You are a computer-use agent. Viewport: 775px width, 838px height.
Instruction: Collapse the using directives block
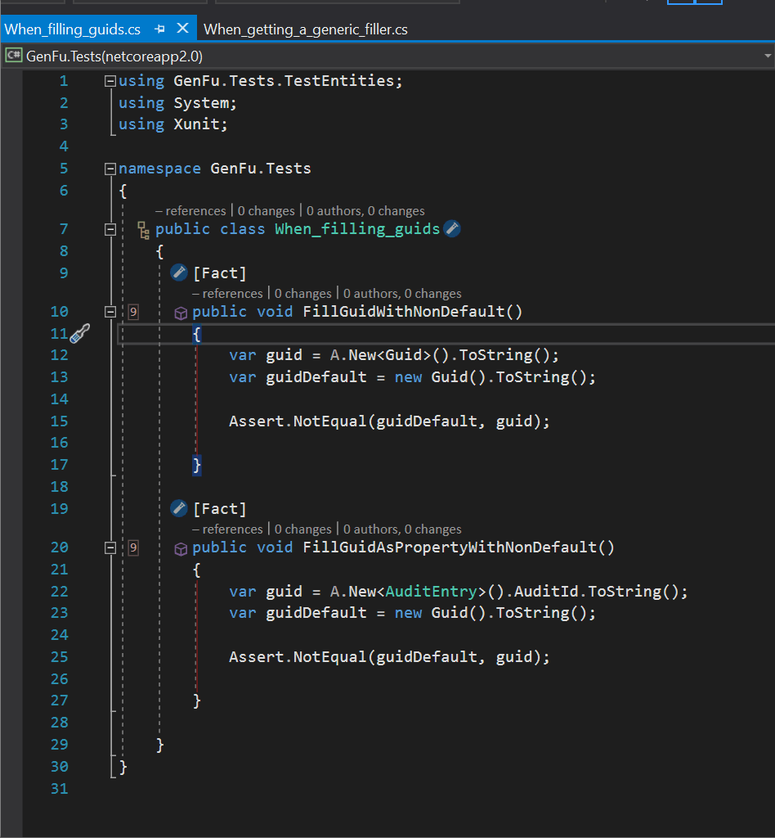pos(110,81)
